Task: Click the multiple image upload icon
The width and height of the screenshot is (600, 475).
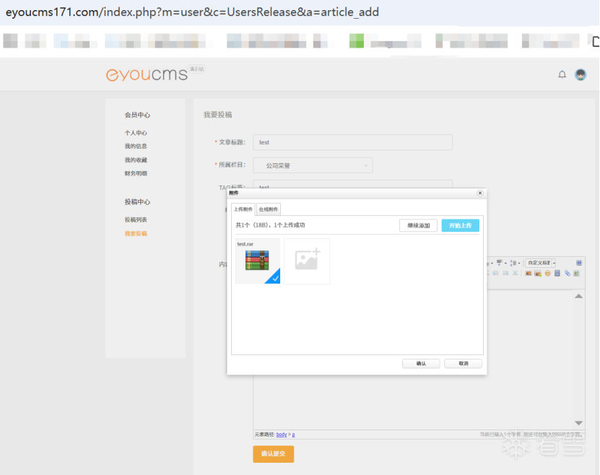Action: click(538, 273)
